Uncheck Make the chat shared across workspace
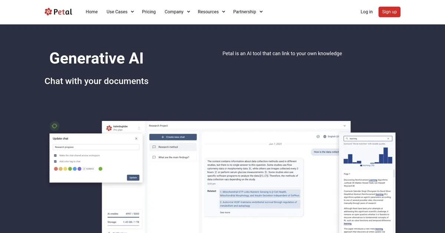Viewport: 445px width, 233px height. (x=55, y=155)
